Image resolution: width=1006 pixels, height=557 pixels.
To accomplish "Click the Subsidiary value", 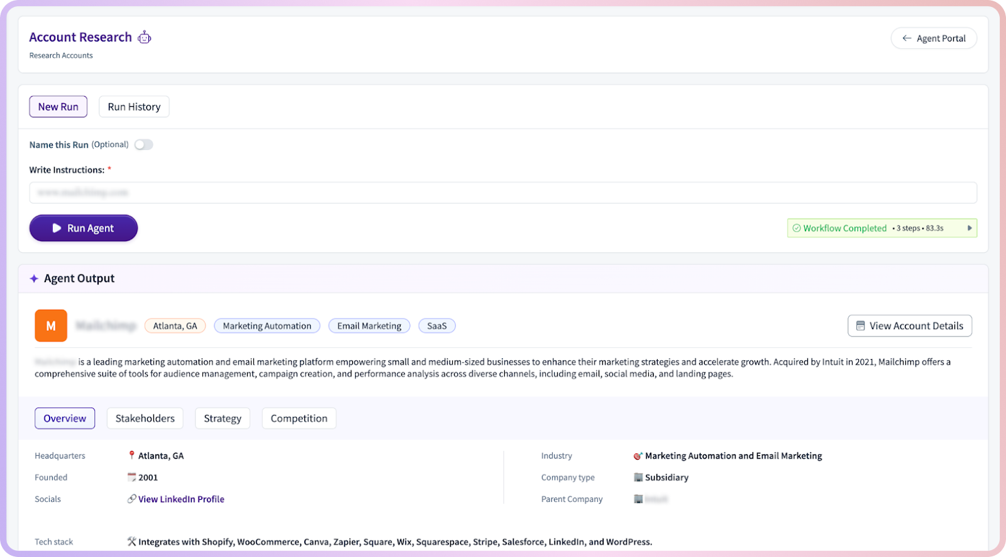I will pos(666,477).
